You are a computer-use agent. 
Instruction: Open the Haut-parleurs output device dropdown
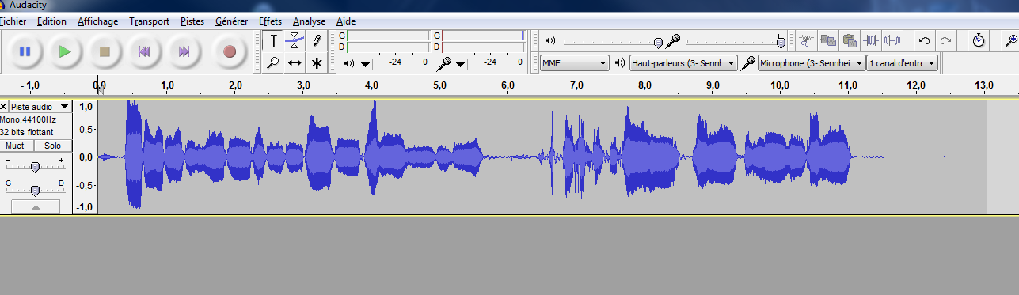683,62
